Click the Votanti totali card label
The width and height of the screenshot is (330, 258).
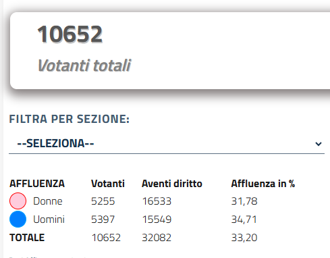[84, 66]
